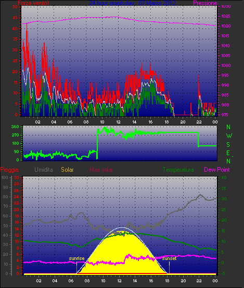This screenshot has width=244, height=288.
Task: Click the "sunrise" marker label
Action: [76, 258]
